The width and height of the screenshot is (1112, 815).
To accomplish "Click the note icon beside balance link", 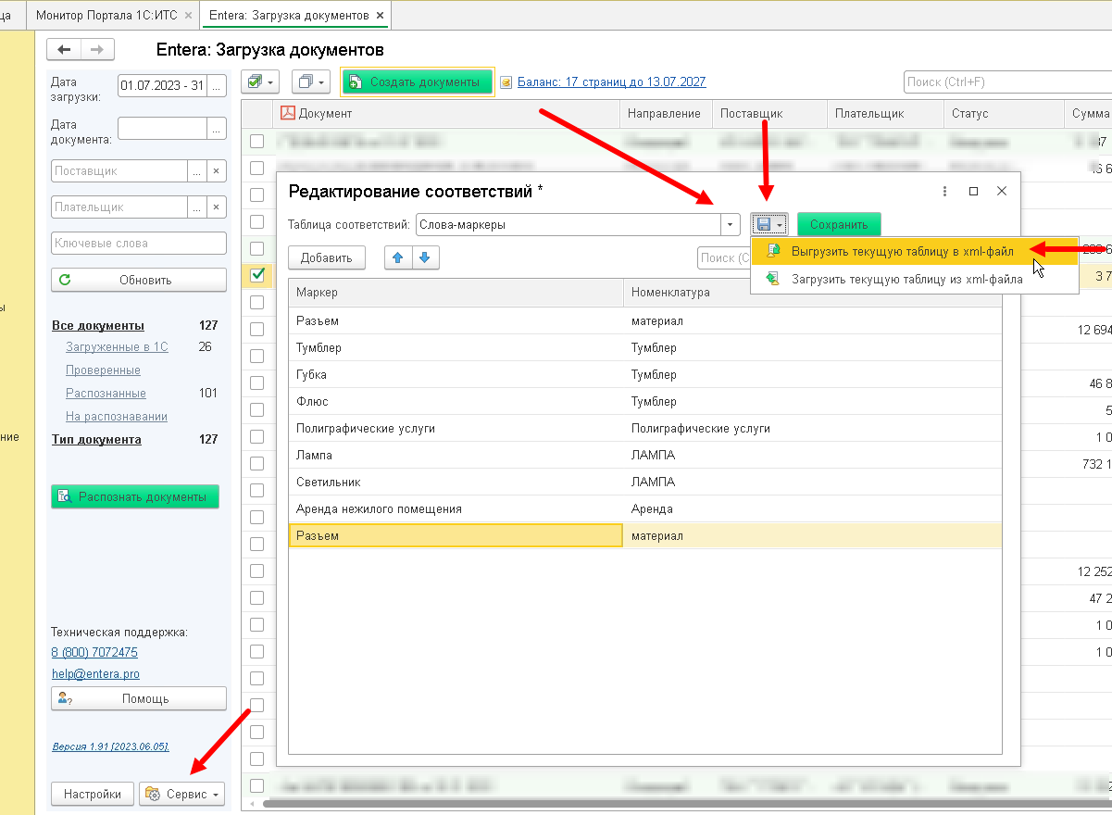I will tap(506, 82).
